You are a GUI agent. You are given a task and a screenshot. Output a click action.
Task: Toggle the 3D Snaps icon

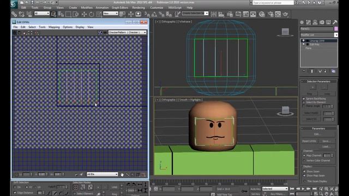point(147,14)
